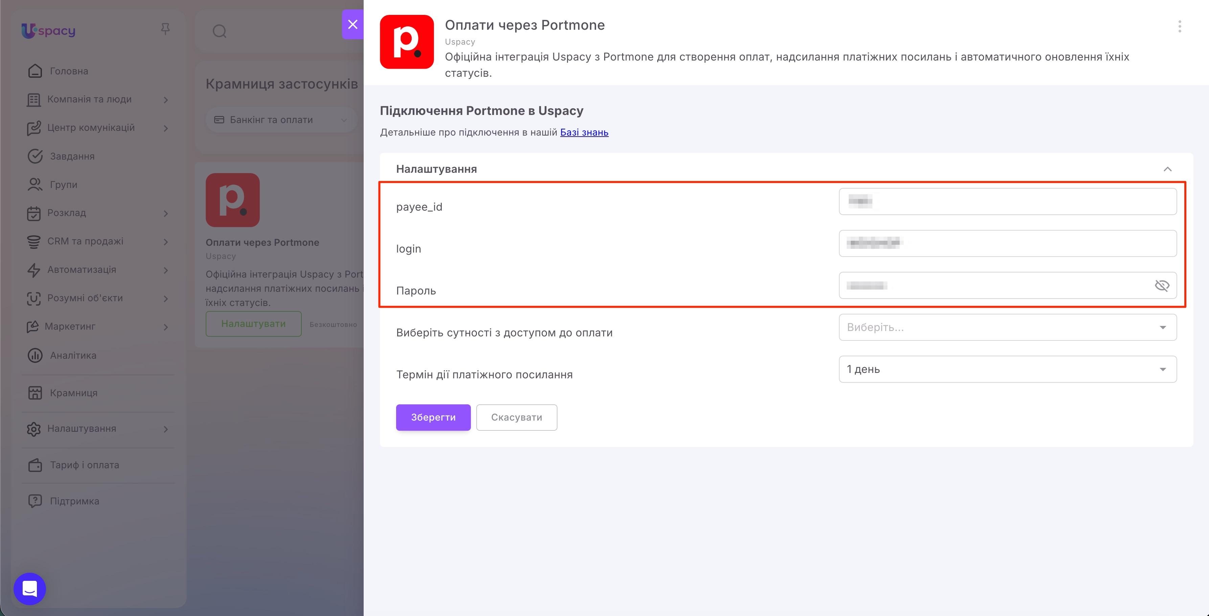
Task: Click the Зберегти button
Action: click(433, 418)
